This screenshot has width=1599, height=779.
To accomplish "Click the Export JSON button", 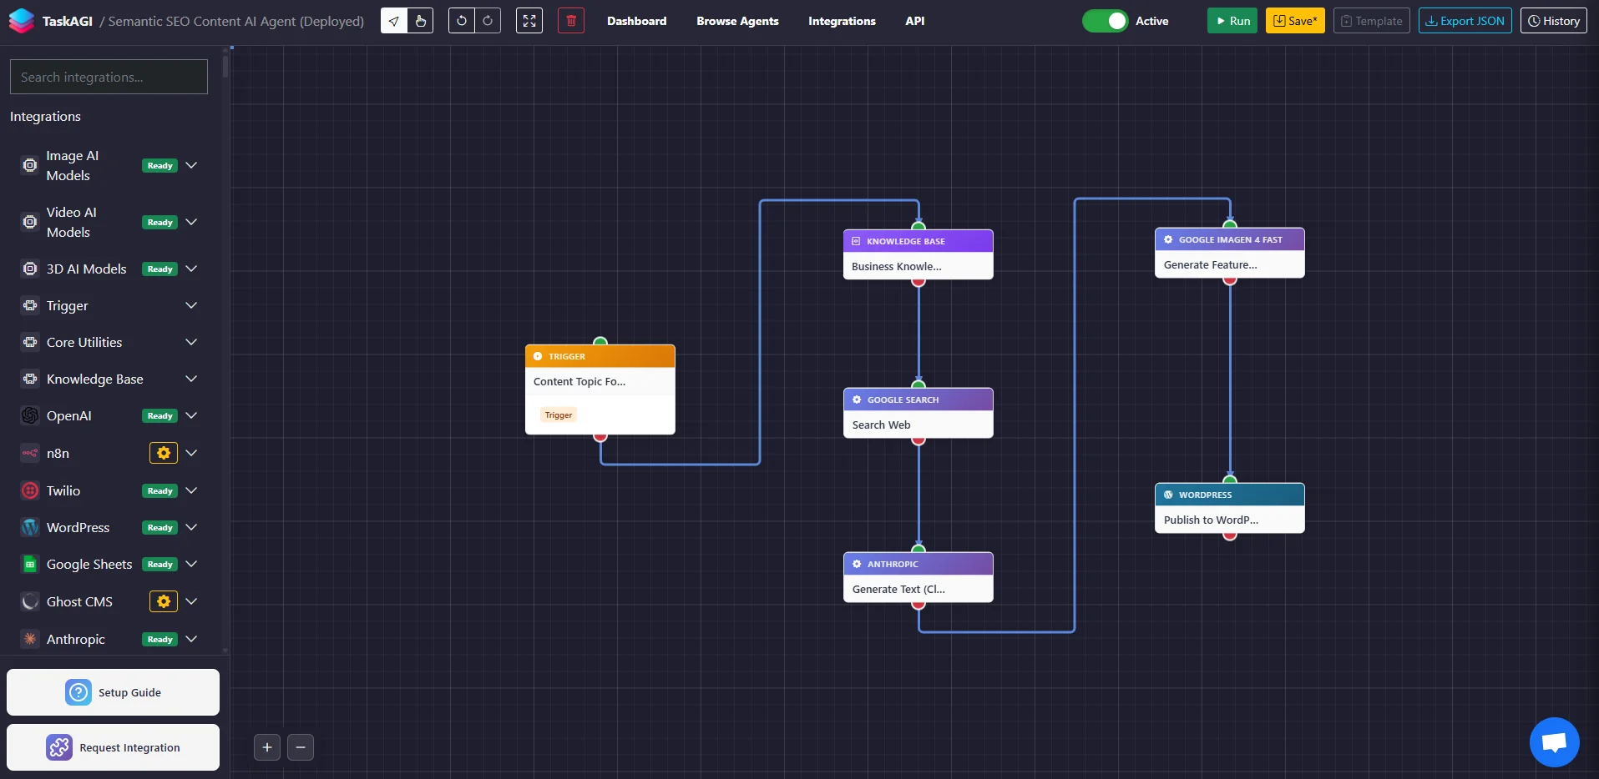I will [1465, 21].
